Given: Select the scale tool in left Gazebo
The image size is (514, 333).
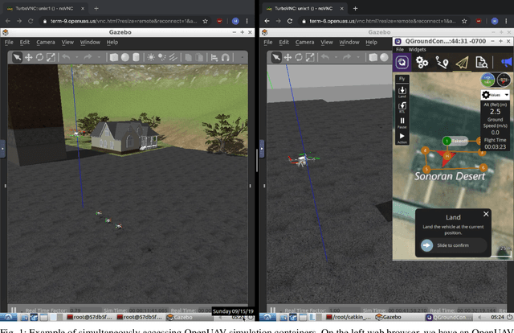Looking at the screenshot, I should tap(51, 57).
